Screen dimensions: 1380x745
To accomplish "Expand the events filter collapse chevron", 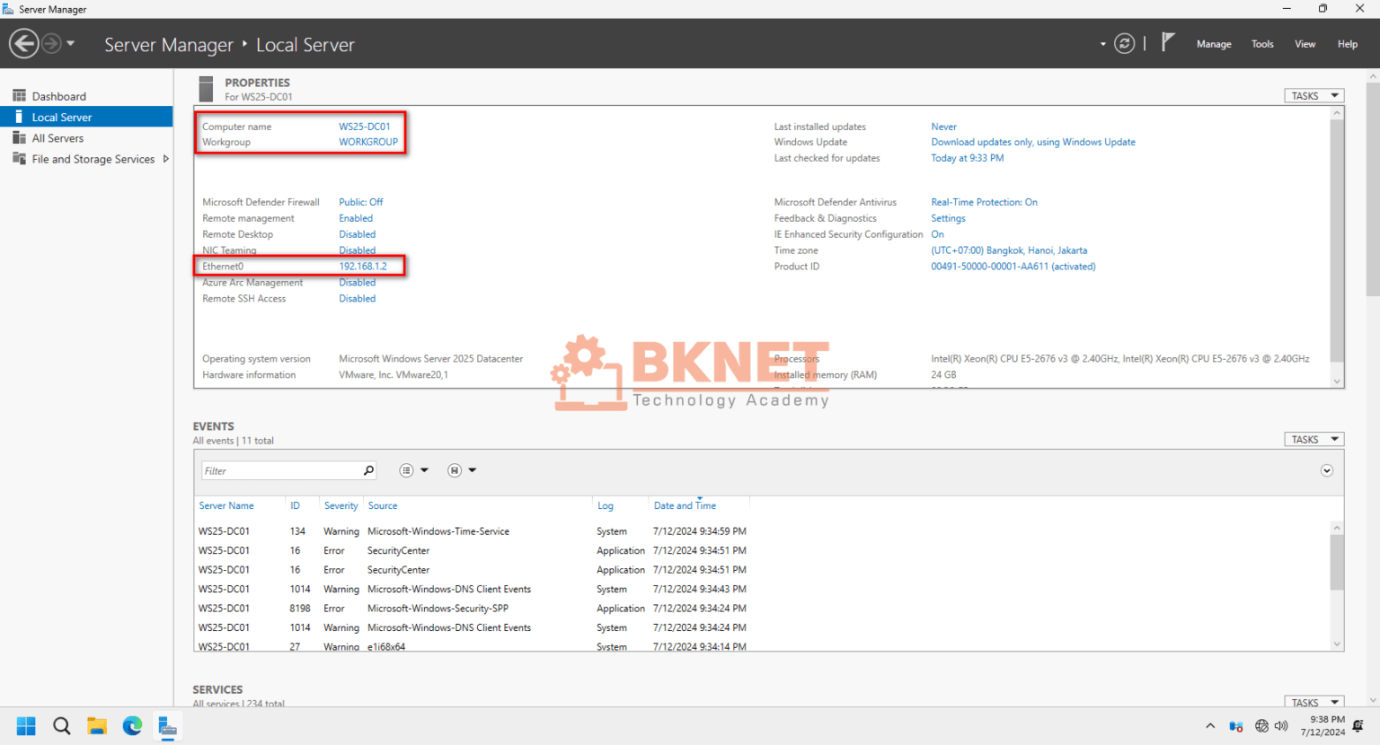I will pos(1327,470).
